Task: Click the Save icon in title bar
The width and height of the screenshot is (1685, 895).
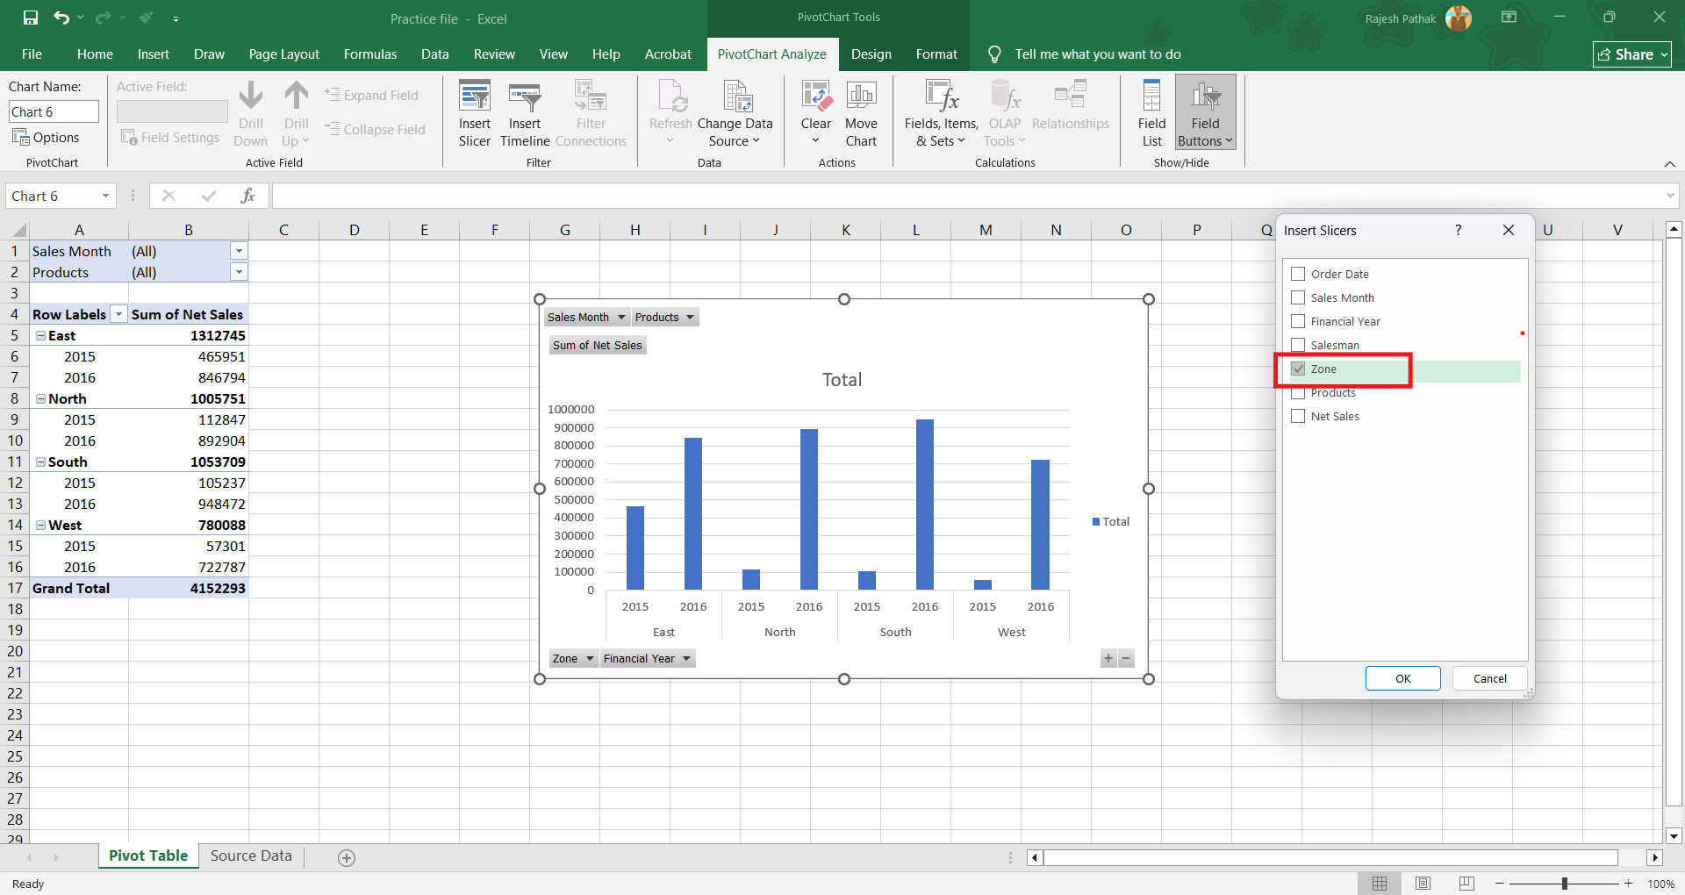Action: click(x=31, y=18)
